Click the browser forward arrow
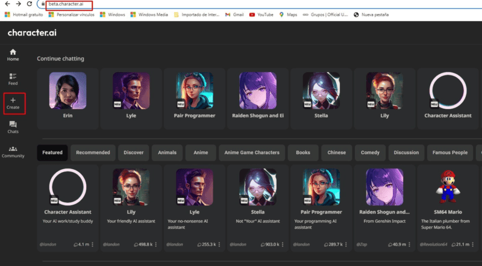This screenshot has height=266, width=482. tap(19, 4)
